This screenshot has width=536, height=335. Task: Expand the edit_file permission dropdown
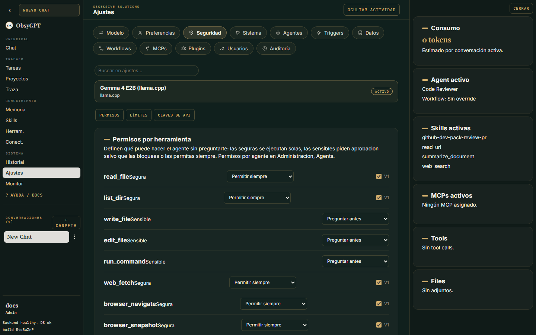pyautogui.click(x=355, y=240)
